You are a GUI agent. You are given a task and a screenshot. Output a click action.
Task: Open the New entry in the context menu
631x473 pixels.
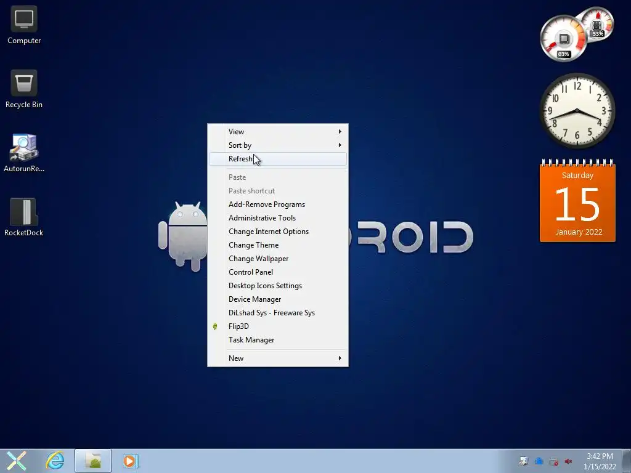tap(278, 358)
